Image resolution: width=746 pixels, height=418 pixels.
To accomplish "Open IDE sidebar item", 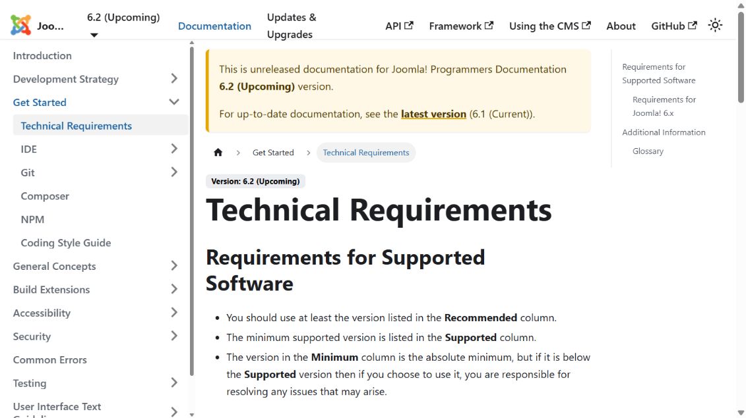I will click(x=28, y=149).
